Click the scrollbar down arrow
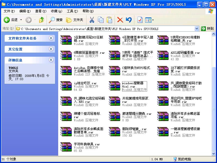 (213, 153)
